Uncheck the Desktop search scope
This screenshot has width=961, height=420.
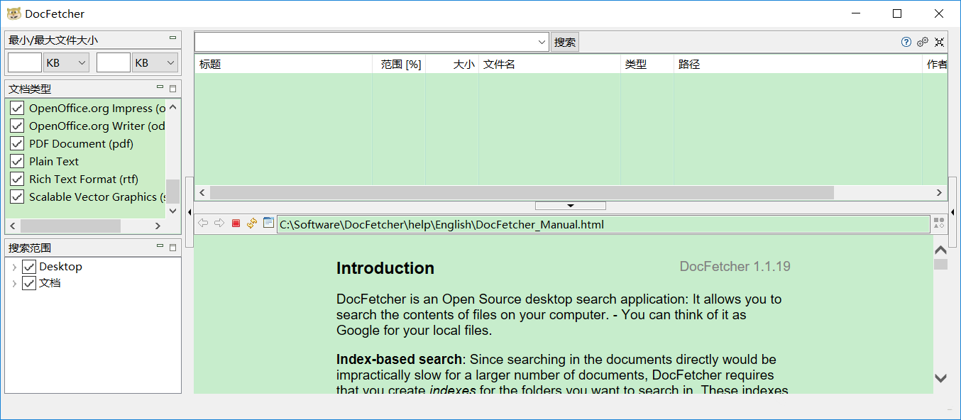tap(29, 267)
